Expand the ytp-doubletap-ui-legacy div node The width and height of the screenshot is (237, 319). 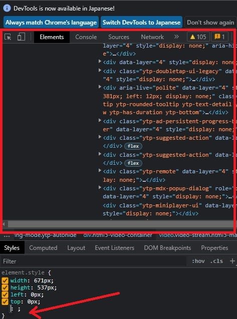(100, 71)
